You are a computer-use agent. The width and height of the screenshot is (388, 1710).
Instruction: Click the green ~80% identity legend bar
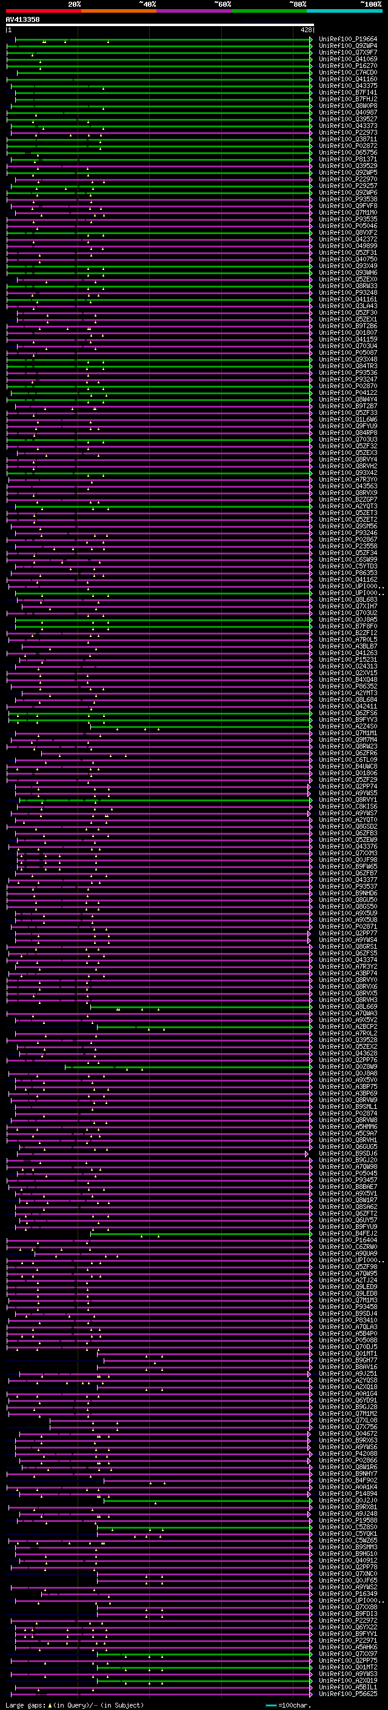click(269, 11)
